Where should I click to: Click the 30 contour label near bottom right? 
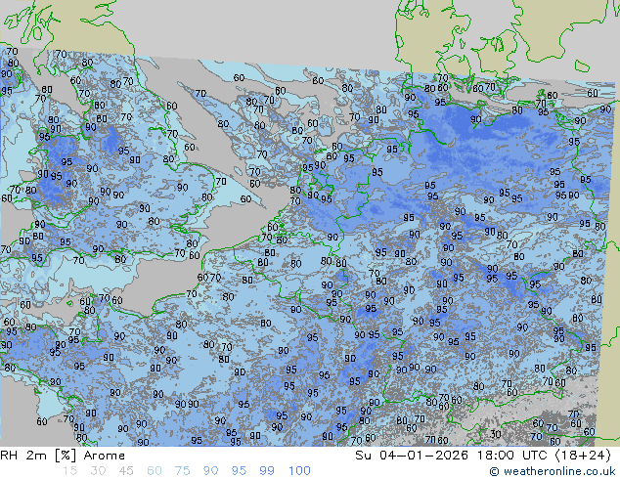click(496, 434)
